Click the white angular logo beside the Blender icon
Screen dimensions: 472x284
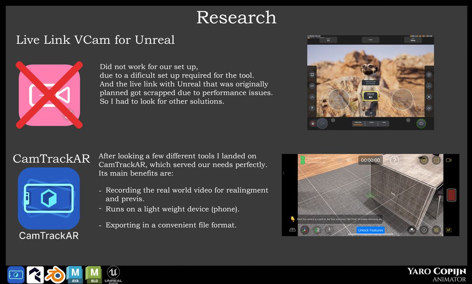point(35,275)
